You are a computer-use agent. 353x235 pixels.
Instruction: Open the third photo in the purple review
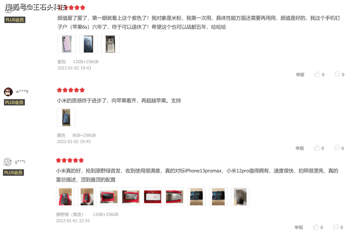(x=110, y=44)
